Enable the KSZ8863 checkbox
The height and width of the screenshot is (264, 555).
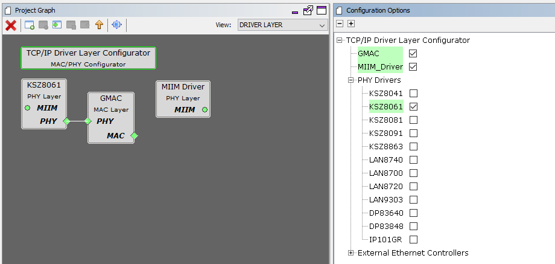pos(413,146)
